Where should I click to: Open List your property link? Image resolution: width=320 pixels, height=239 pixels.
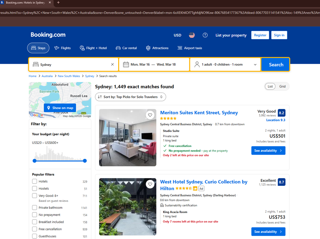point(231,35)
